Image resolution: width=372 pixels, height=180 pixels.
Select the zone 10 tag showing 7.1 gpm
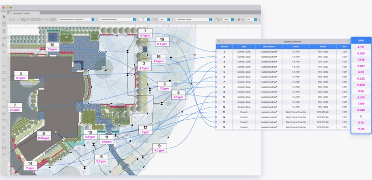tap(53, 47)
